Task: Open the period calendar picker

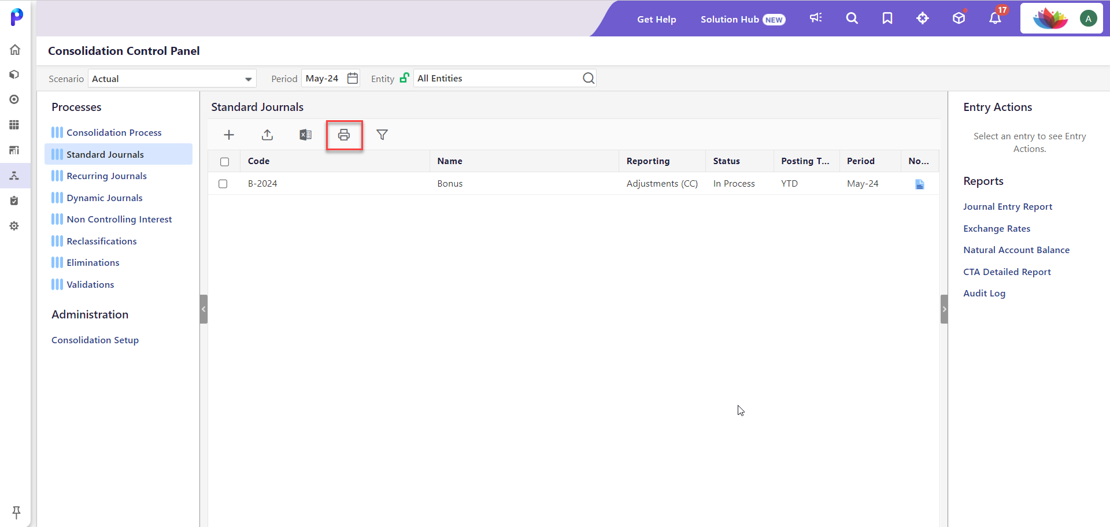Action: point(353,78)
